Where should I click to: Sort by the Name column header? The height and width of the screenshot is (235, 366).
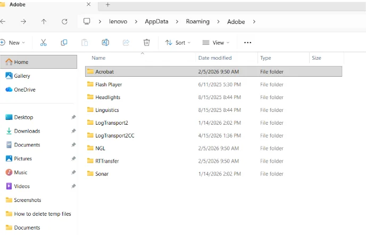(98, 58)
